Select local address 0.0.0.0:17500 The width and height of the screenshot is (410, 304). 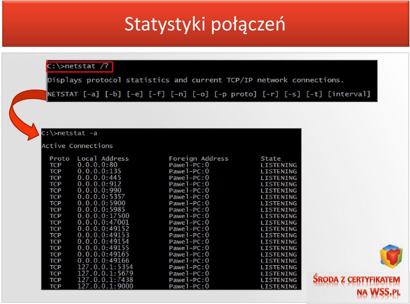pos(103,216)
